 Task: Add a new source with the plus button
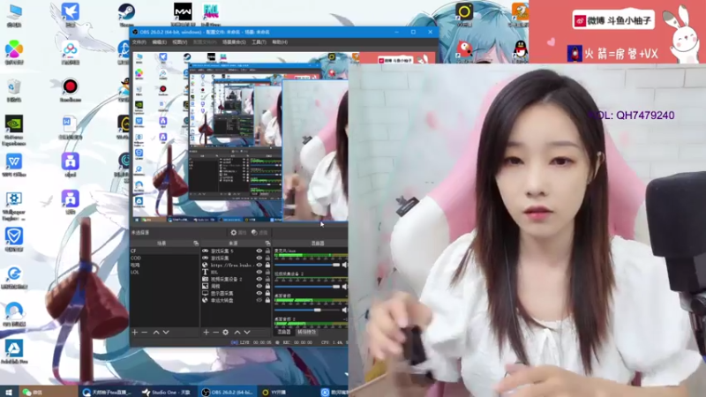(x=207, y=333)
